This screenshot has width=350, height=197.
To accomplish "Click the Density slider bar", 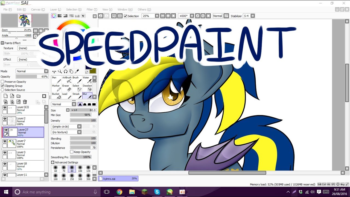I will pyautogui.click(x=83, y=120).
